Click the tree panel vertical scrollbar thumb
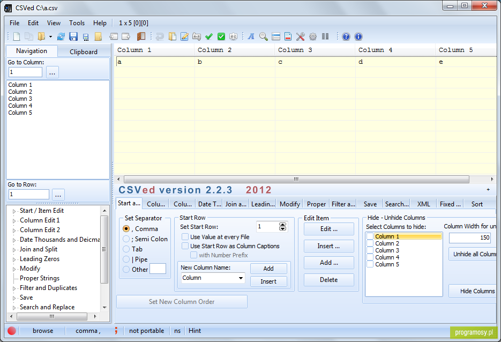501x342 pixels. coord(104,249)
